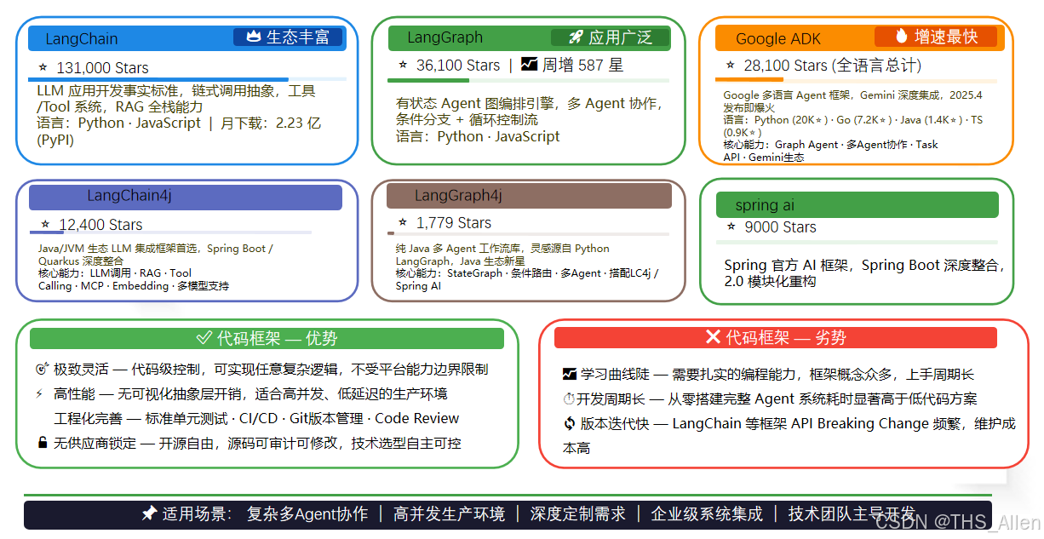The width and height of the screenshot is (1044, 539).
Task: Select the star icon before 12,400 Stars
Action: [x=45, y=224]
